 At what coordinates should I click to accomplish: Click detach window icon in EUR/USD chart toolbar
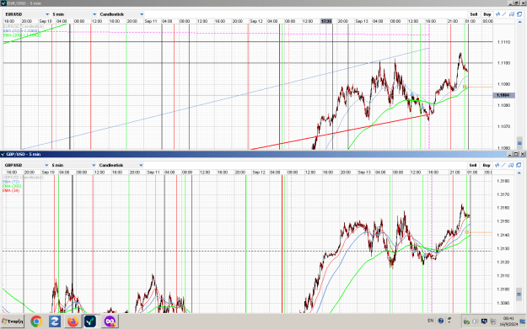[x=519, y=14]
